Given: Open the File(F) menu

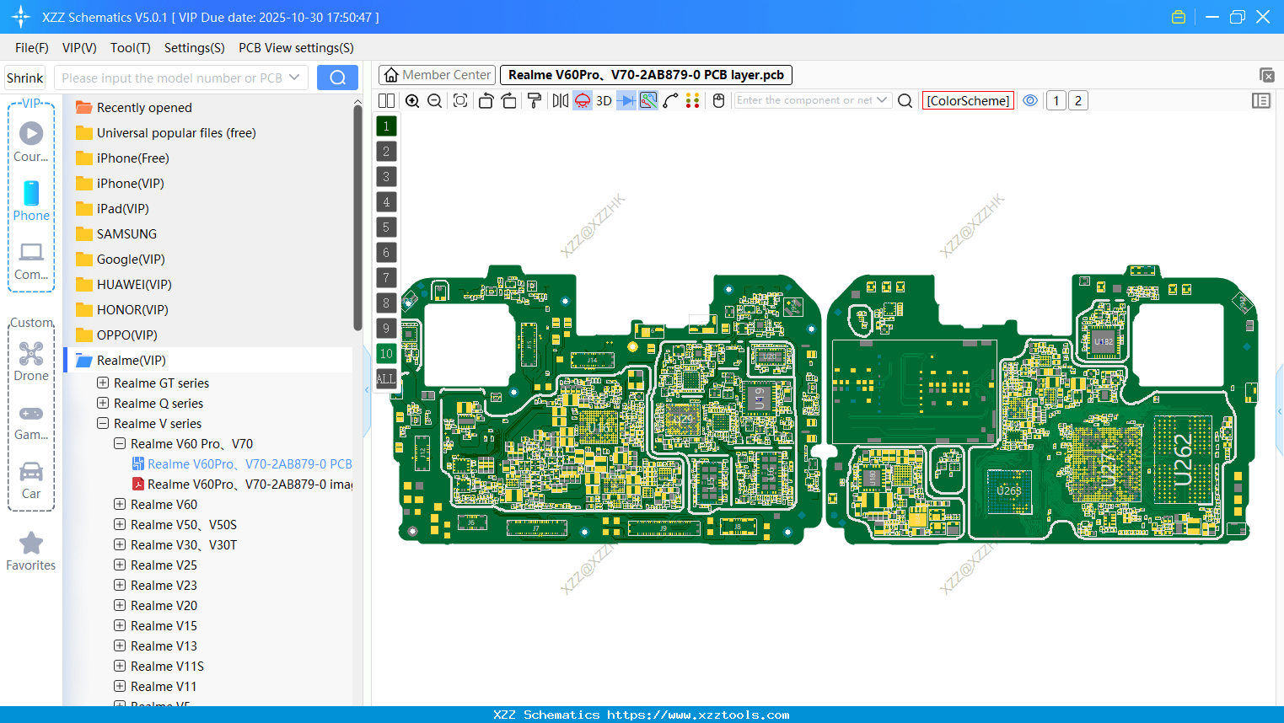Looking at the screenshot, I should [x=32, y=48].
